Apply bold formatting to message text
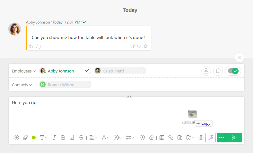The height and width of the screenshot is (153, 253). coord(63,138)
